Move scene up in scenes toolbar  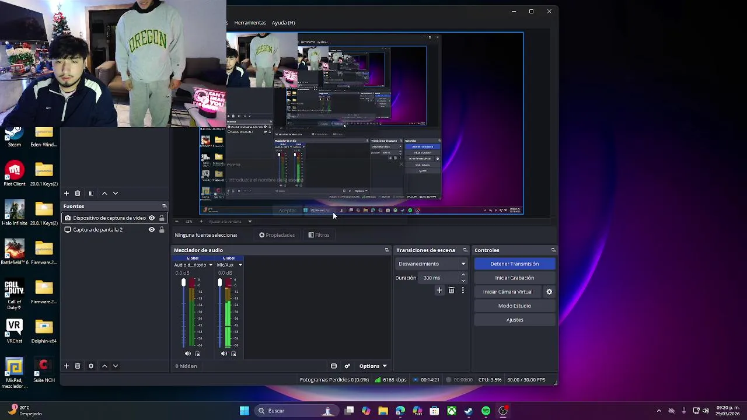[x=104, y=193]
